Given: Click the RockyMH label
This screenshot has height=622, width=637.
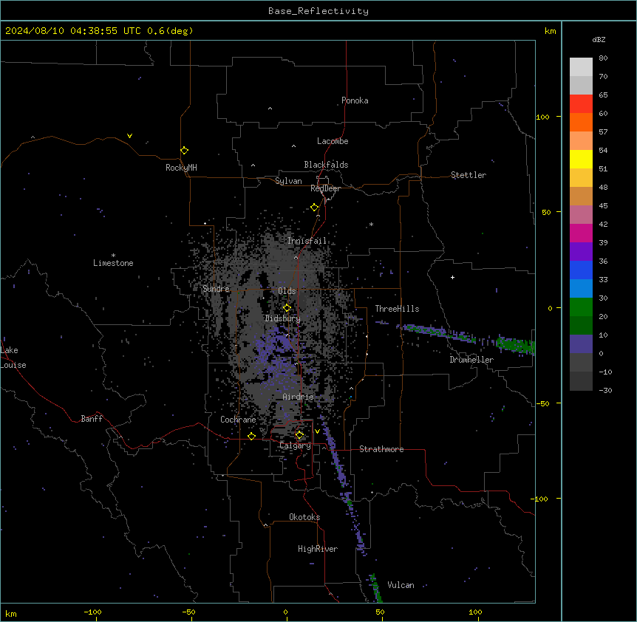Looking at the screenshot, I should point(181,168).
